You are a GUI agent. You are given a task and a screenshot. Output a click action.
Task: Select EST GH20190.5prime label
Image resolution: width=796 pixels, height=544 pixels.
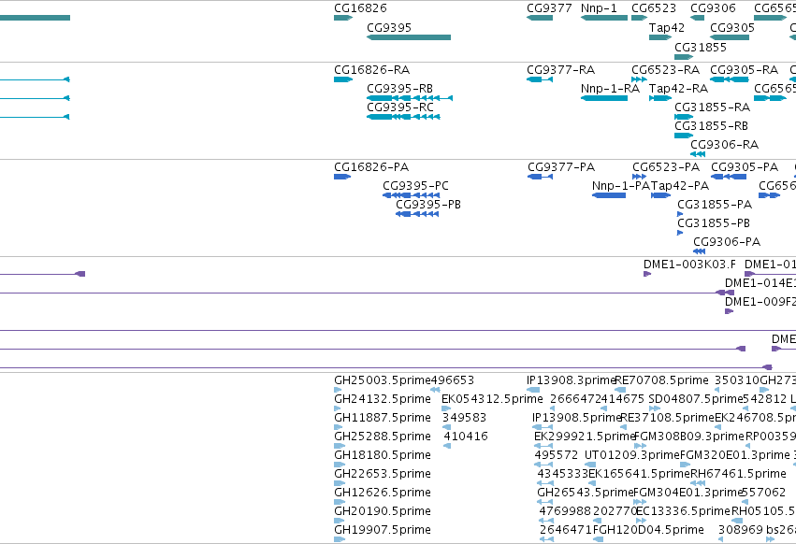click(x=383, y=511)
